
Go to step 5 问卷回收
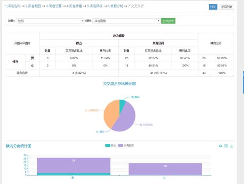pyautogui.click(x=95, y=6)
